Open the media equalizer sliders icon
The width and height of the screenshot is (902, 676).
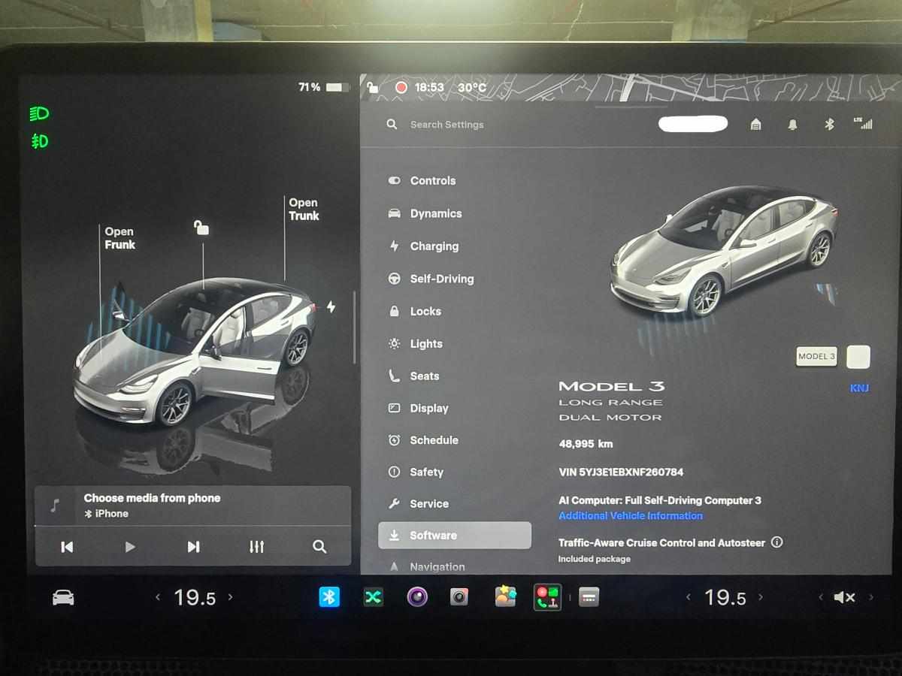pos(257,547)
